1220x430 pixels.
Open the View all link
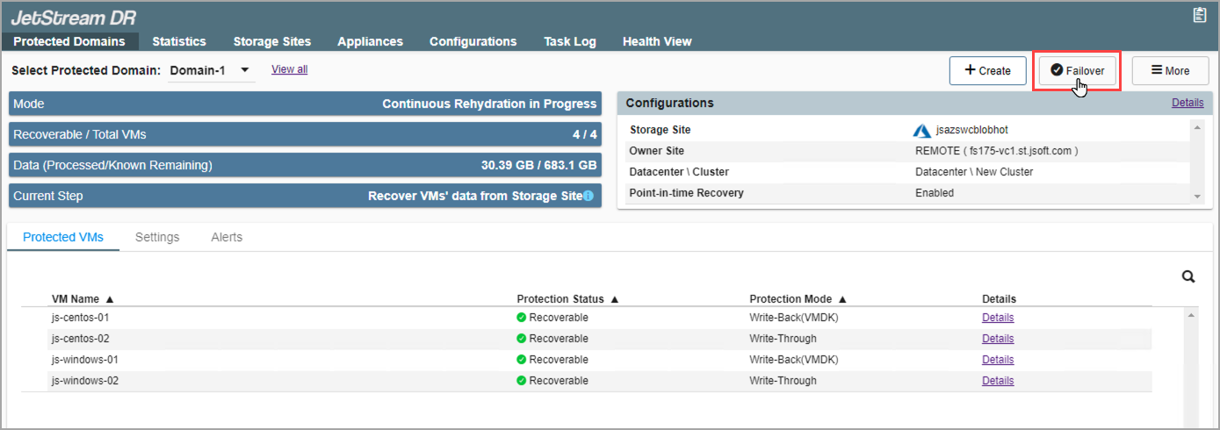click(289, 69)
